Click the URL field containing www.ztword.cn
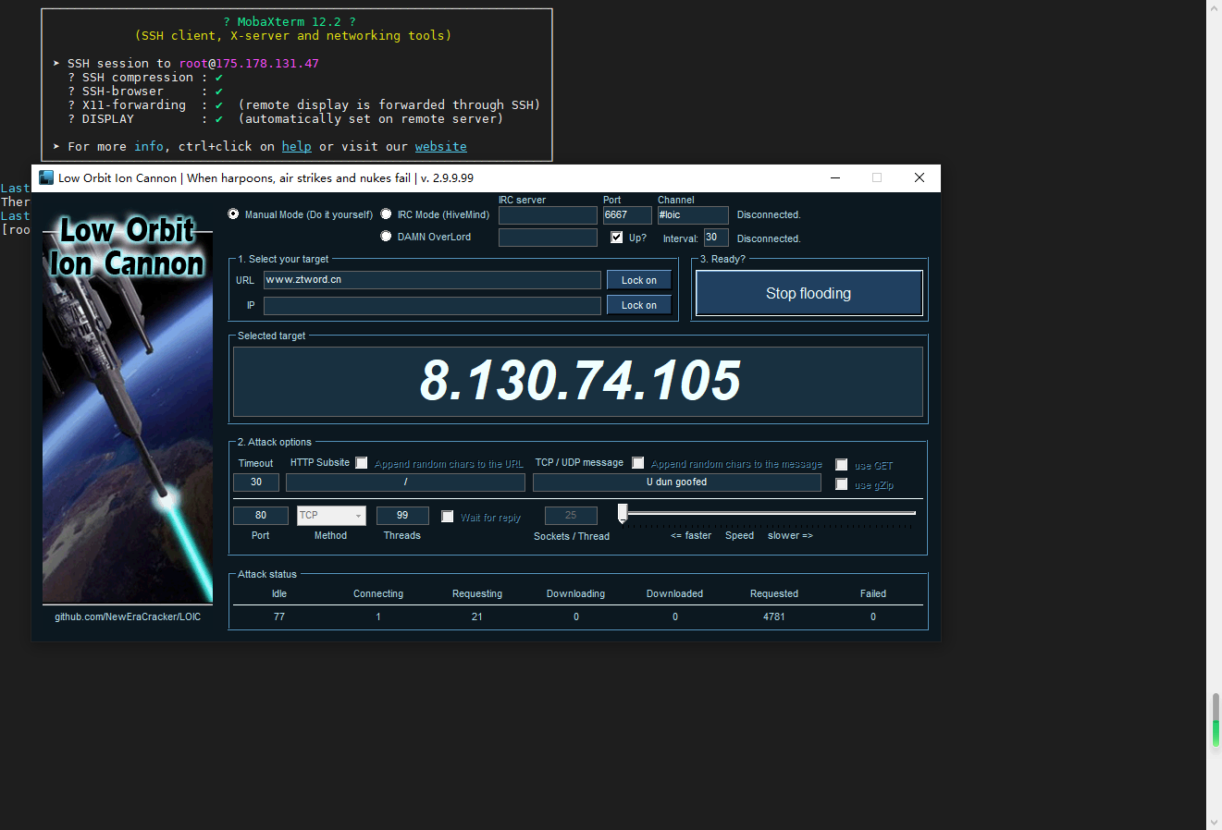Viewport: 1222px width, 830px height. 432,280
